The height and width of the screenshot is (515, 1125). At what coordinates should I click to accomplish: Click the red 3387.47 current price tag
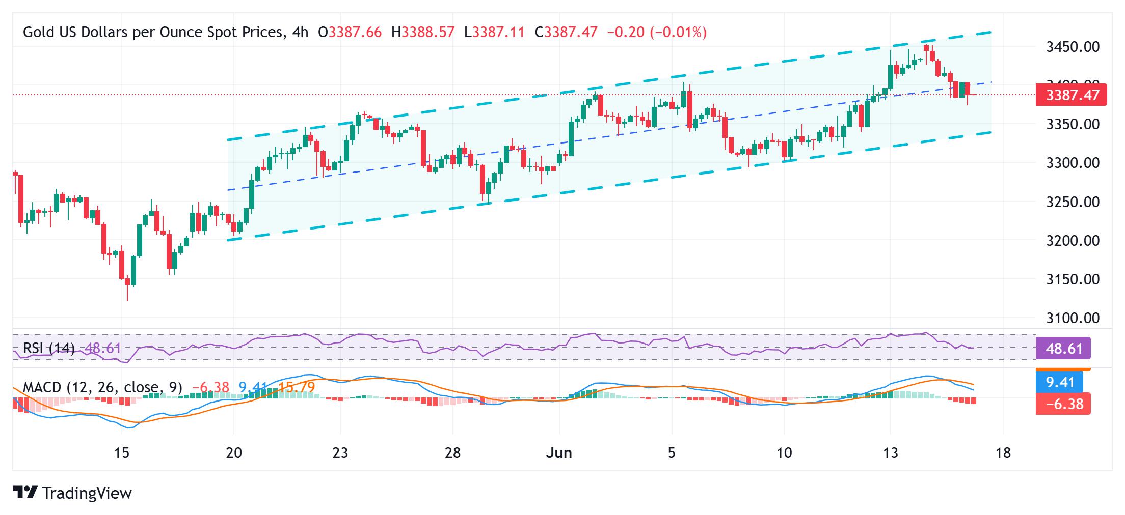(x=1071, y=95)
